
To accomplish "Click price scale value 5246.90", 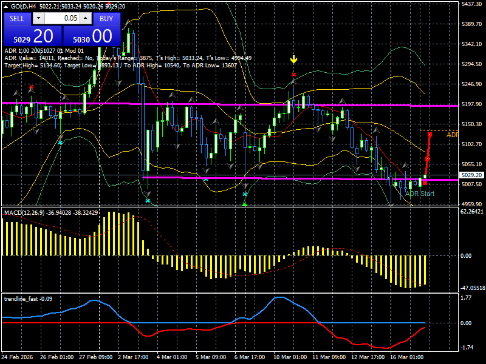I will coord(471,84).
